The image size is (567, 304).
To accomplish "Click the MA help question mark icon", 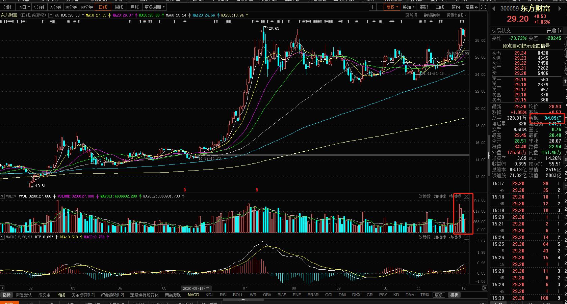I will tap(51, 16).
